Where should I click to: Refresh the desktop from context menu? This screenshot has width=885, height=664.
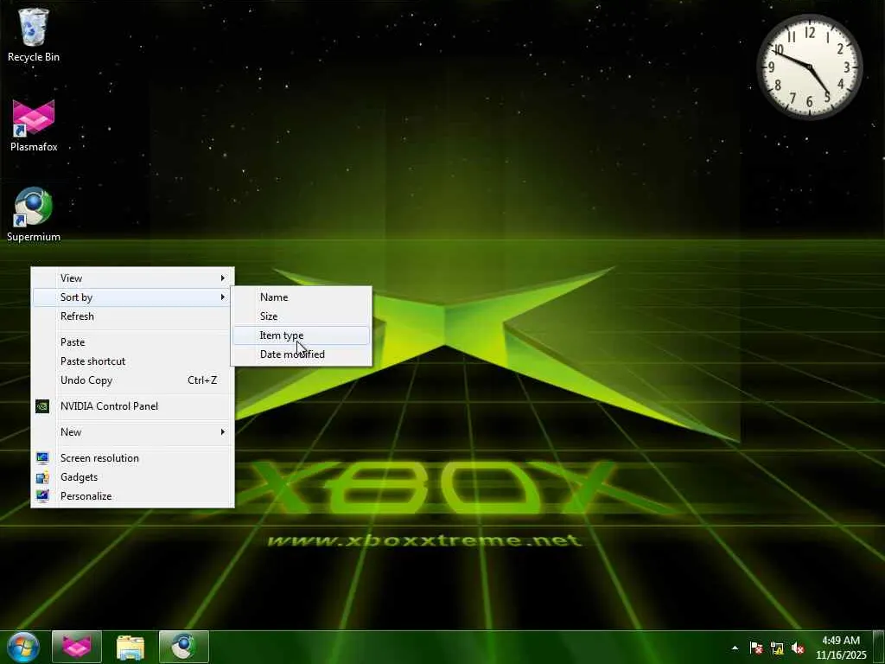click(132, 316)
